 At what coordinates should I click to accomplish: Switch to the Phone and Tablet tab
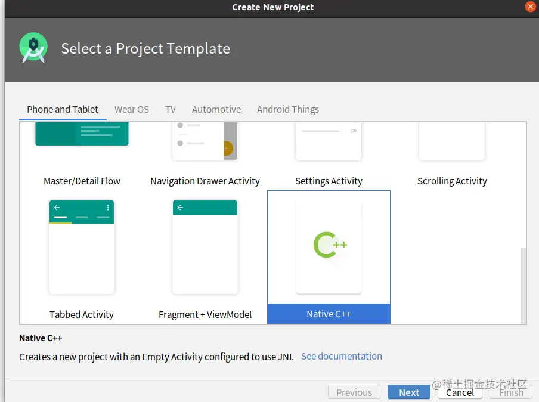(63, 109)
